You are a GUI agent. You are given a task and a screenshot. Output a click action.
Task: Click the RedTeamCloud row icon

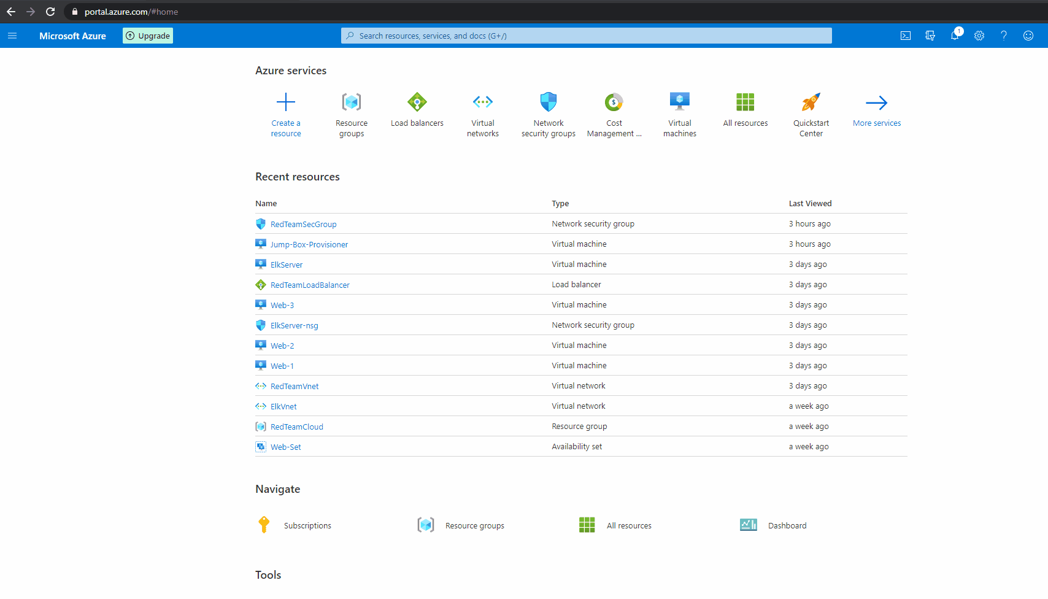[261, 427]
